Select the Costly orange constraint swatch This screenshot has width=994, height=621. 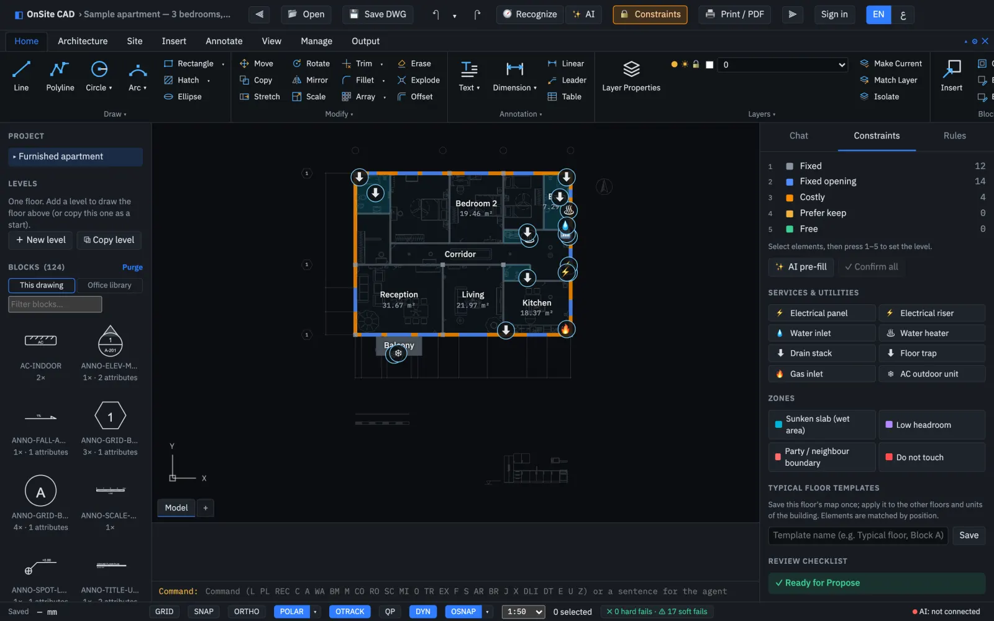pyautogui.click(x=790, y=197)
